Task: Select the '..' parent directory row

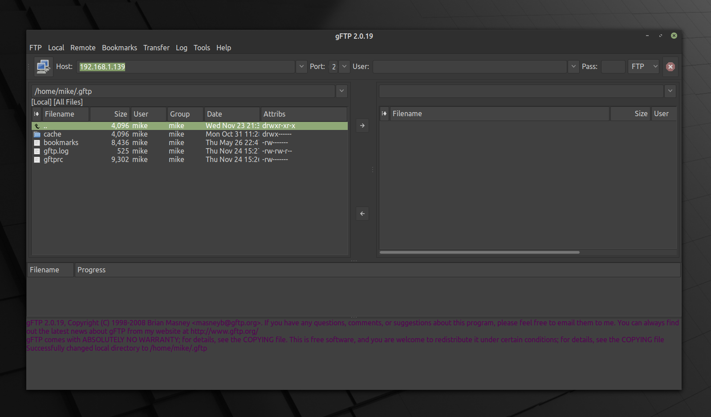Action: tap(190, 126)
